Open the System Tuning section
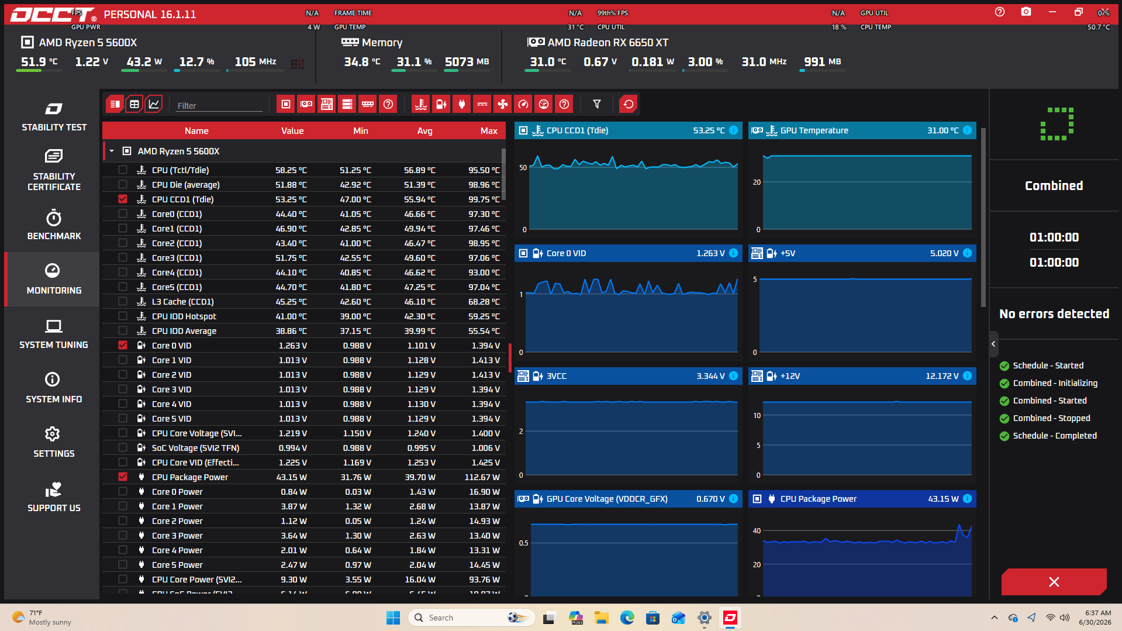The width and height of the screenshot is (1122, 631). point(54,334)
